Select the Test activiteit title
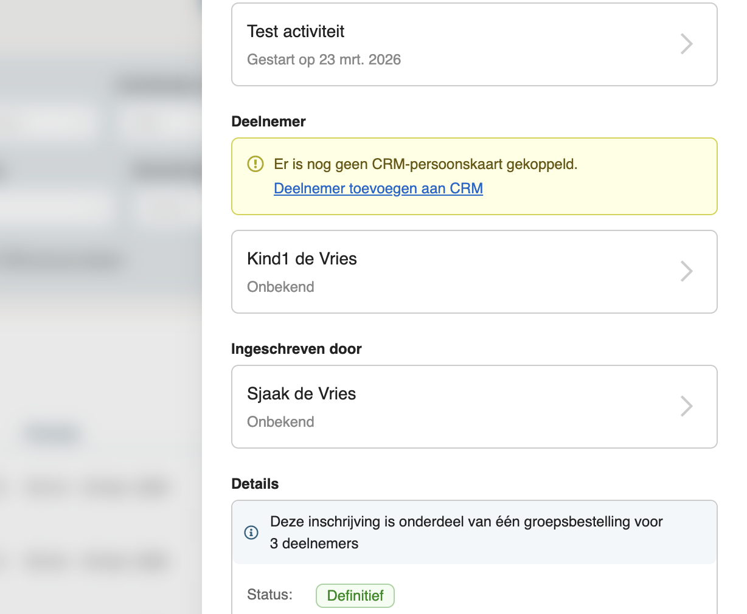The image size is (747, 614). coord(296,32)
